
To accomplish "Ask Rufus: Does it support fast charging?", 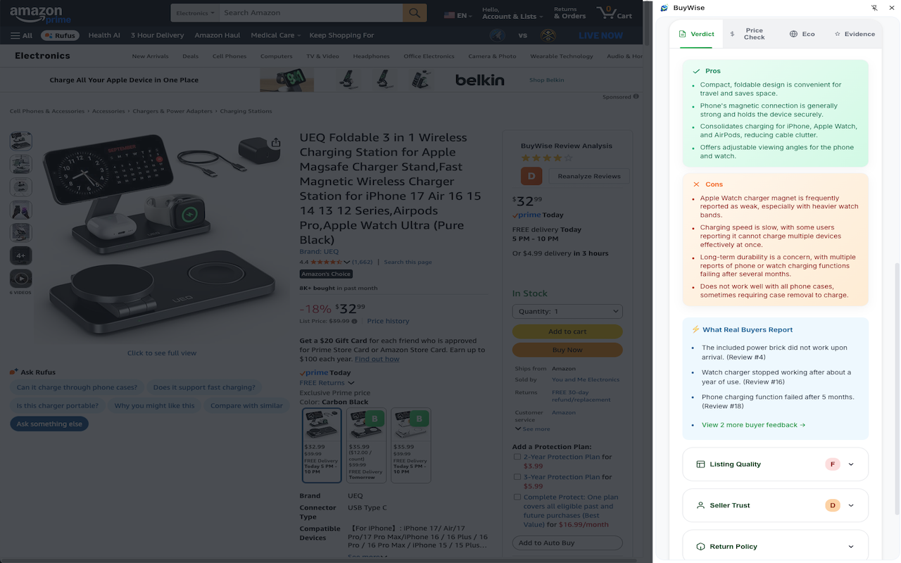I will [204, 387].
